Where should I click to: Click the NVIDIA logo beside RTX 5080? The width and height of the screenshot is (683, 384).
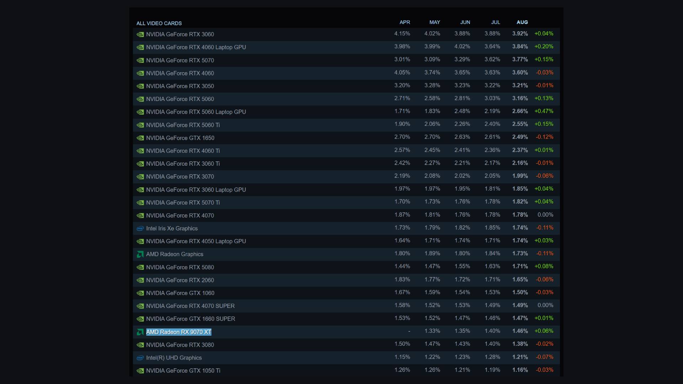[x=140, y=267]
